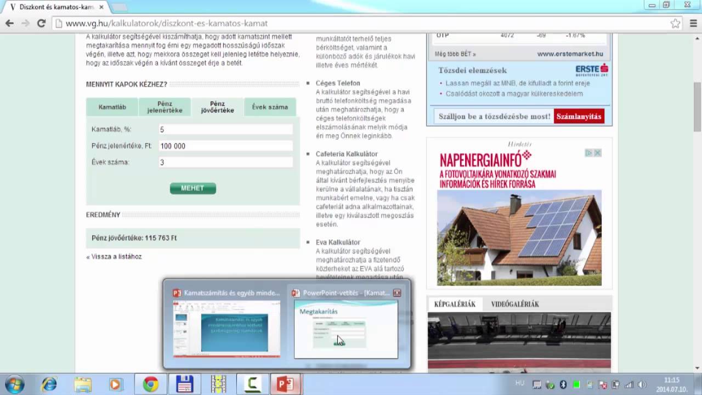Switch to Google Chrome in the taskbar
The height and width of the screenshot is (395, 702).
click(151, 384)
